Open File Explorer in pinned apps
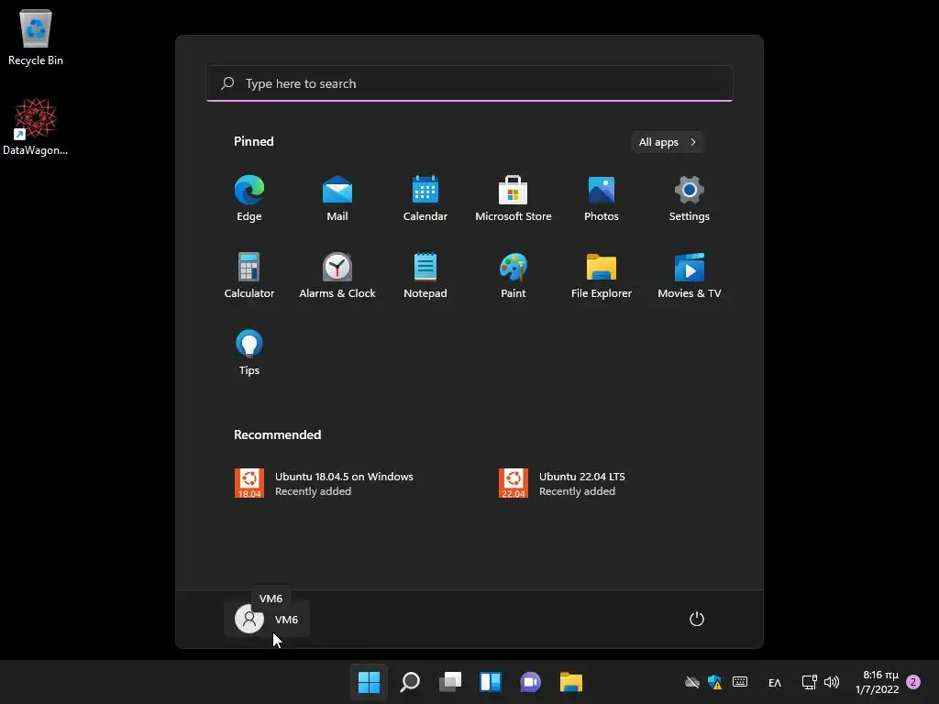 602,275
